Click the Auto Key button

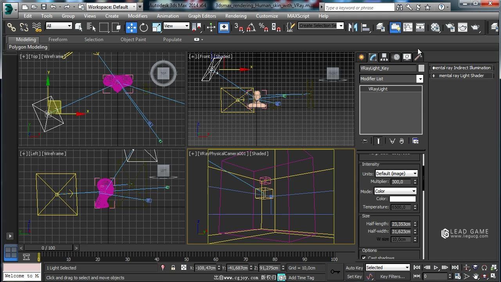click(x=354, y=268)
